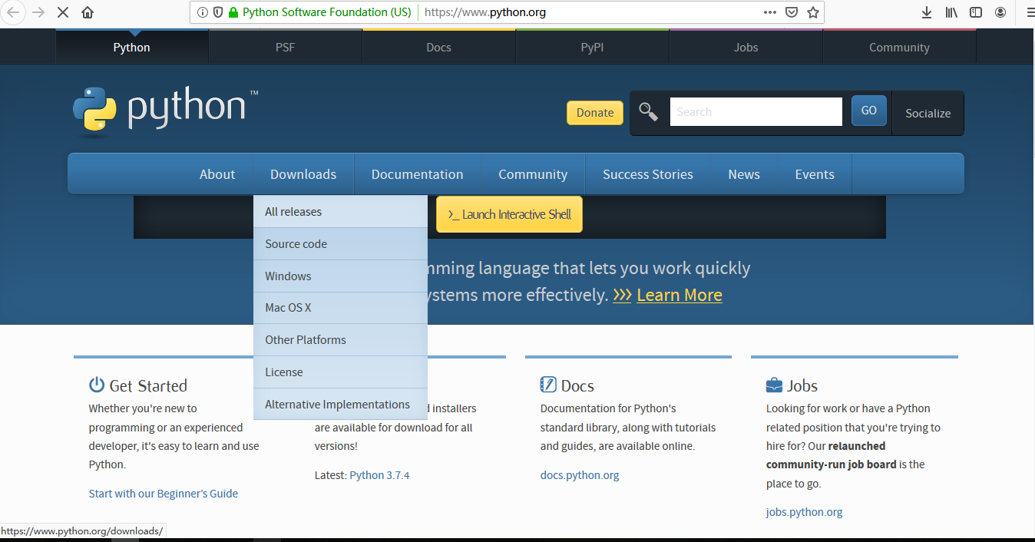Go to the browser Home icon

click(88, 12)
